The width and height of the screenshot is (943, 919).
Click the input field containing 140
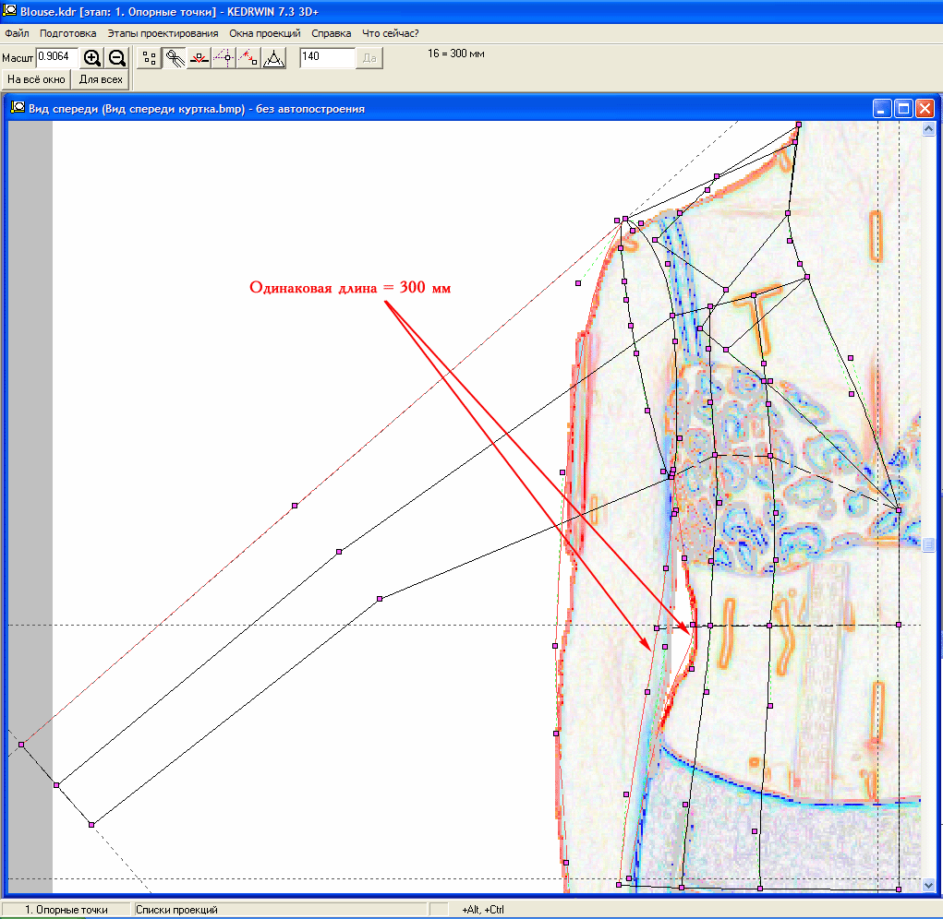point(327,58)
